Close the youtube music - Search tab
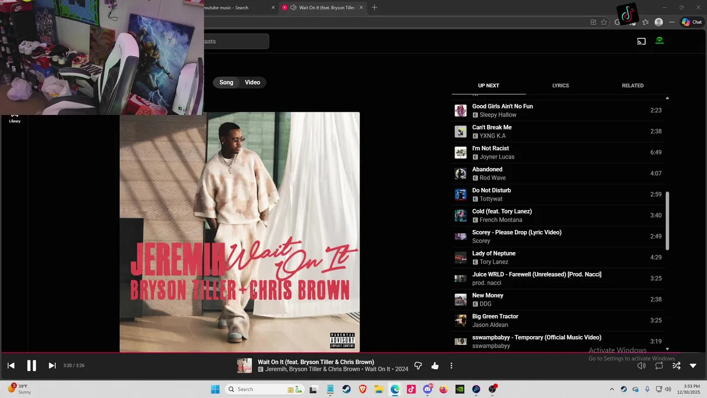The height and width of the screenshot is (398, 707). pos(273,8)
